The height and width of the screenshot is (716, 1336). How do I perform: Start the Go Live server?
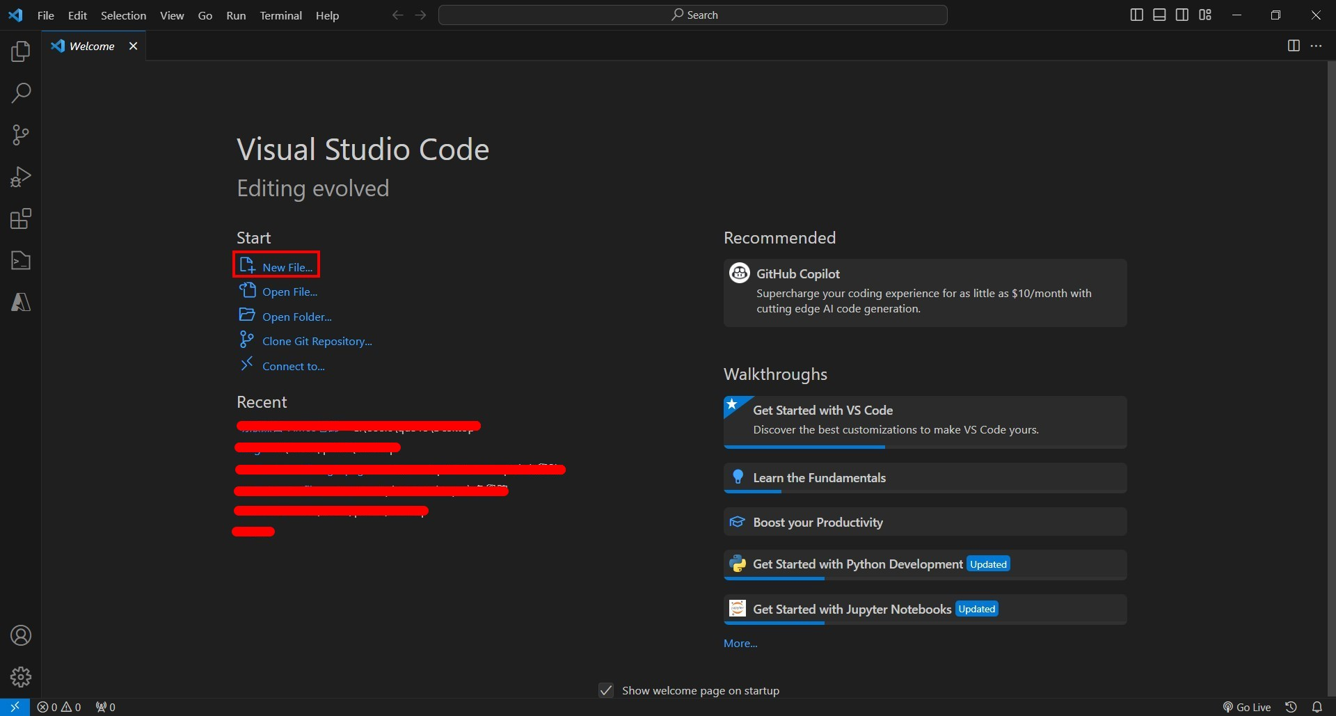click(1248, 706)
